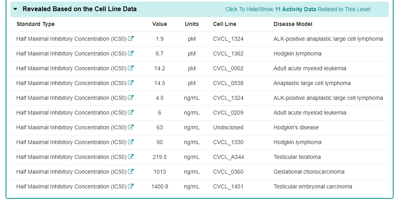Viewport: 400px width, 202px height.
Task: Click the Hide/Show 11 Activity Data link
Action: 298,9
